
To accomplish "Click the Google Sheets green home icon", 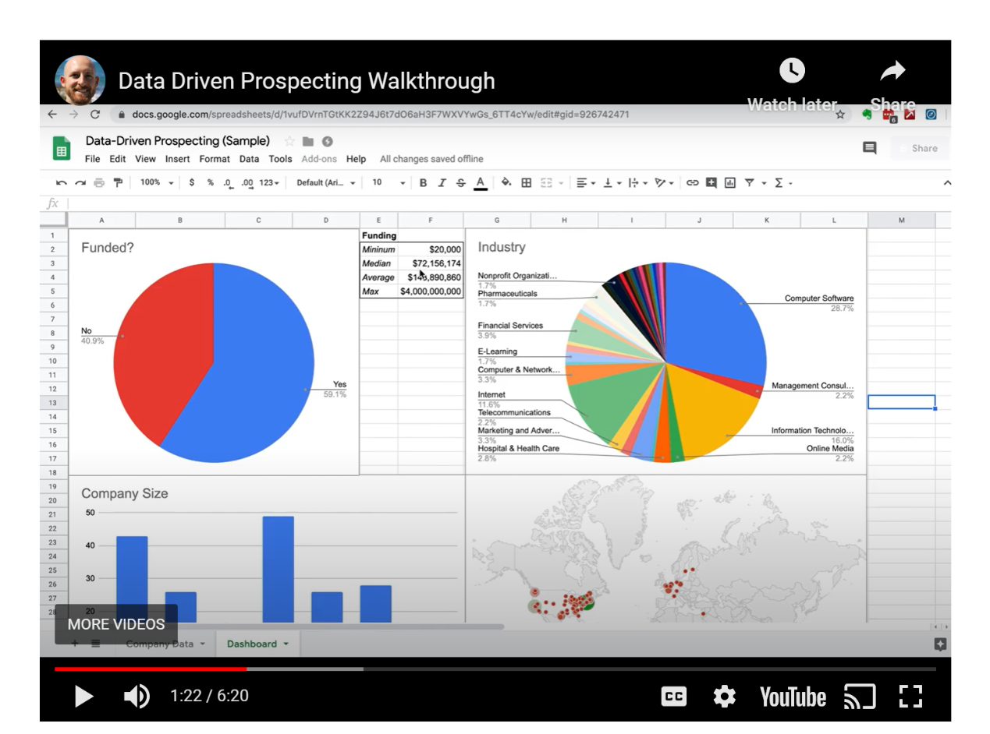I will point(62,148).
